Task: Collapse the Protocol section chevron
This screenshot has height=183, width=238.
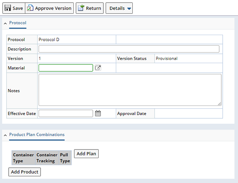Action: (5, 23)
